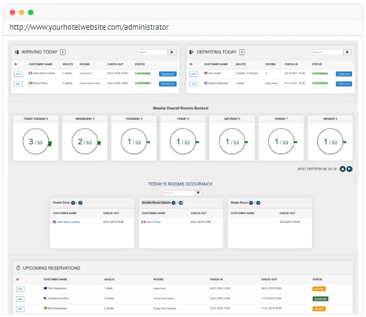Click flag icon beside Anja Acker departure

(x=206, y=73)
